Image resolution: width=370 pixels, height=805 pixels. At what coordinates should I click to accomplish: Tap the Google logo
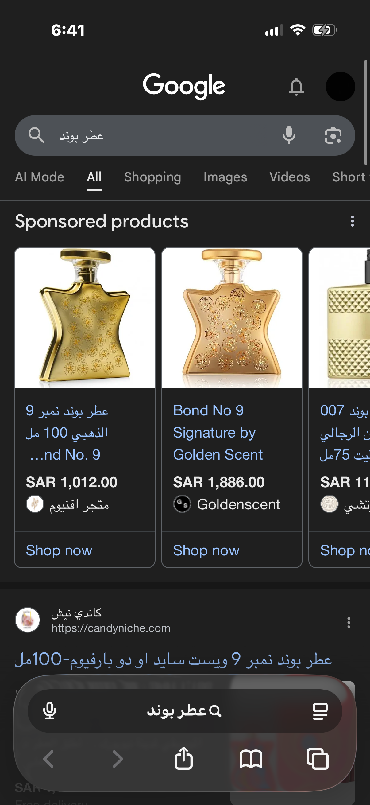184,86
